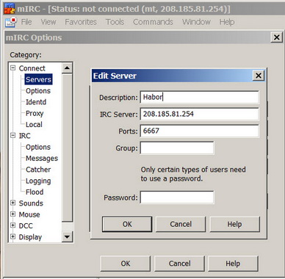Open the Help menu
Screen dimensions: 285x279
tap(227, 22)
